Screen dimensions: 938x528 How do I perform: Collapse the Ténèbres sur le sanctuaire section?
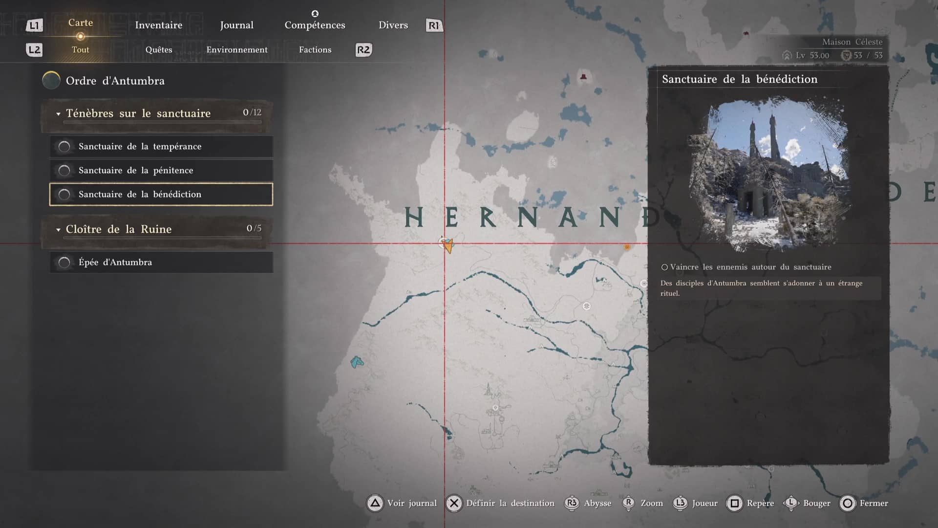59,114
